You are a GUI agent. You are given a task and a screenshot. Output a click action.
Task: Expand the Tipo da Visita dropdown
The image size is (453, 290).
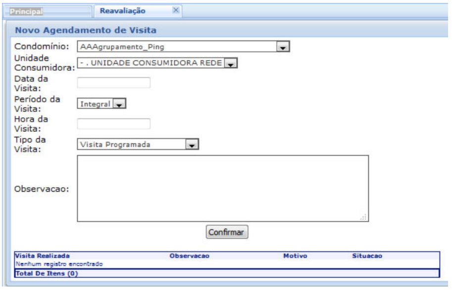(138, 144)
